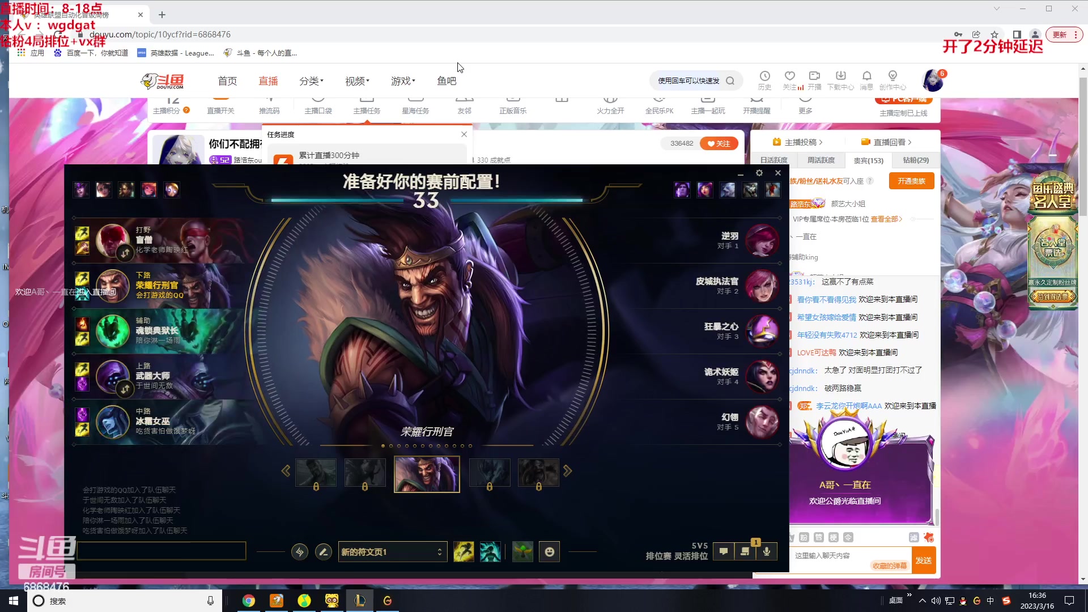Open League client settings gear

(x=759, y=173)
